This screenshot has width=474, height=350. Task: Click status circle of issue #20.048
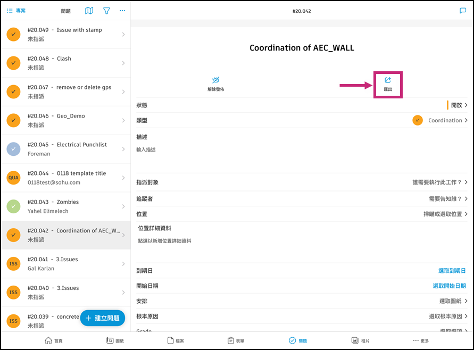pyautogui.click(x=14, y=63)
